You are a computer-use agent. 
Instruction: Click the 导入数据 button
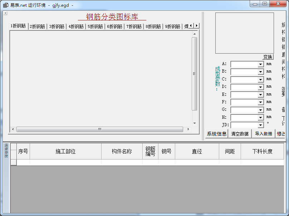pyautogui.click(x=263, y=134)
